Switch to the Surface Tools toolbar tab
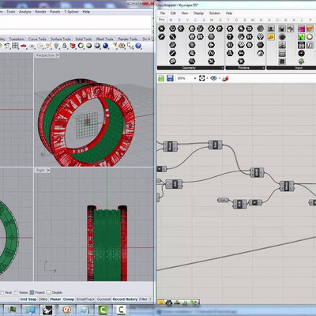This screenshot has height=316, width=316. coord(61,39)
